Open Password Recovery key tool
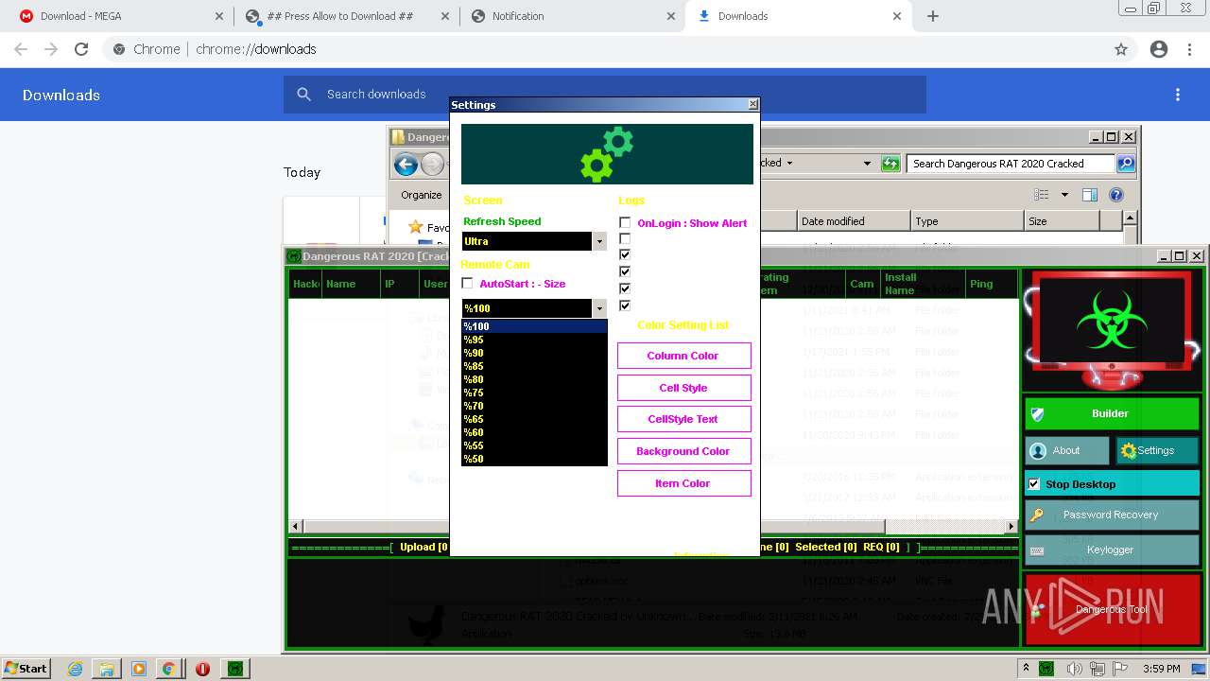 tap(1112, 515)
